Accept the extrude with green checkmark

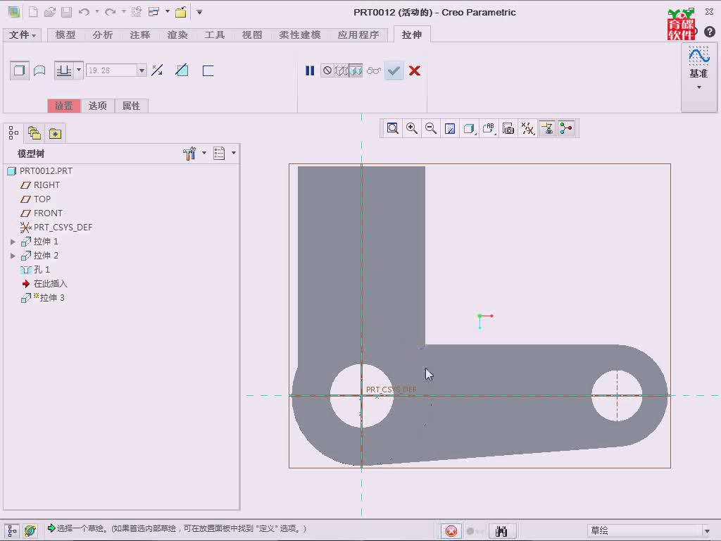click(394, 70)
